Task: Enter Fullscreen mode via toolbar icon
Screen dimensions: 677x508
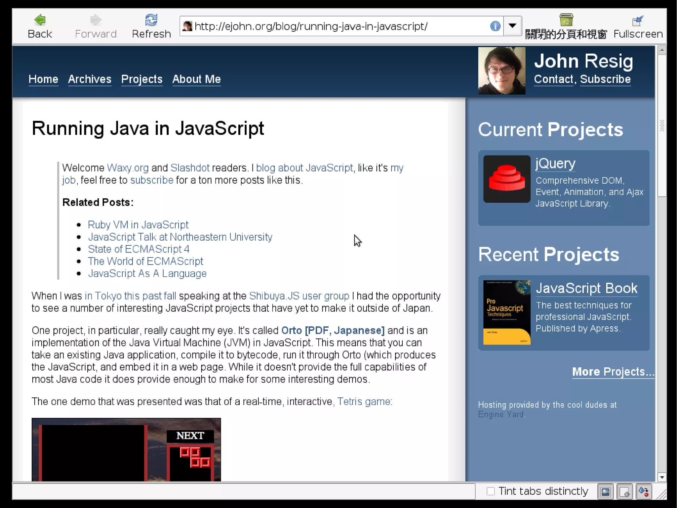Action: tap(637, 21)
